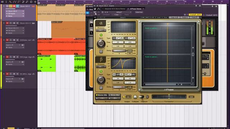Viewport: 230px width, 129px height.
Task: Click the alpha Delay slider
Action: [119, 51]
